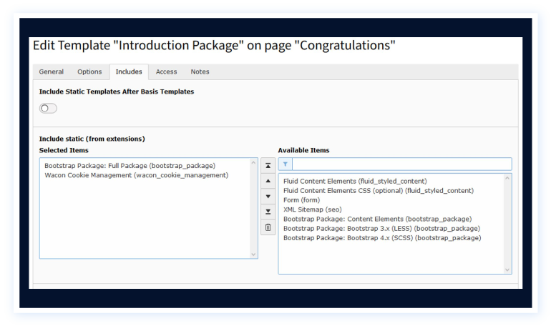Open the Options tab

[x=89, y=71]
